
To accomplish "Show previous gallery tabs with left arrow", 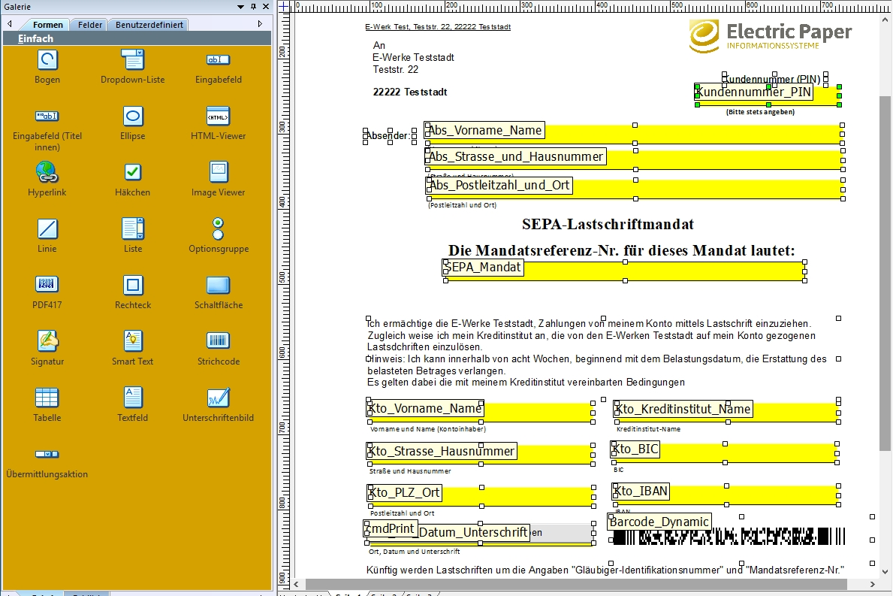I will (x=10, y=24).
